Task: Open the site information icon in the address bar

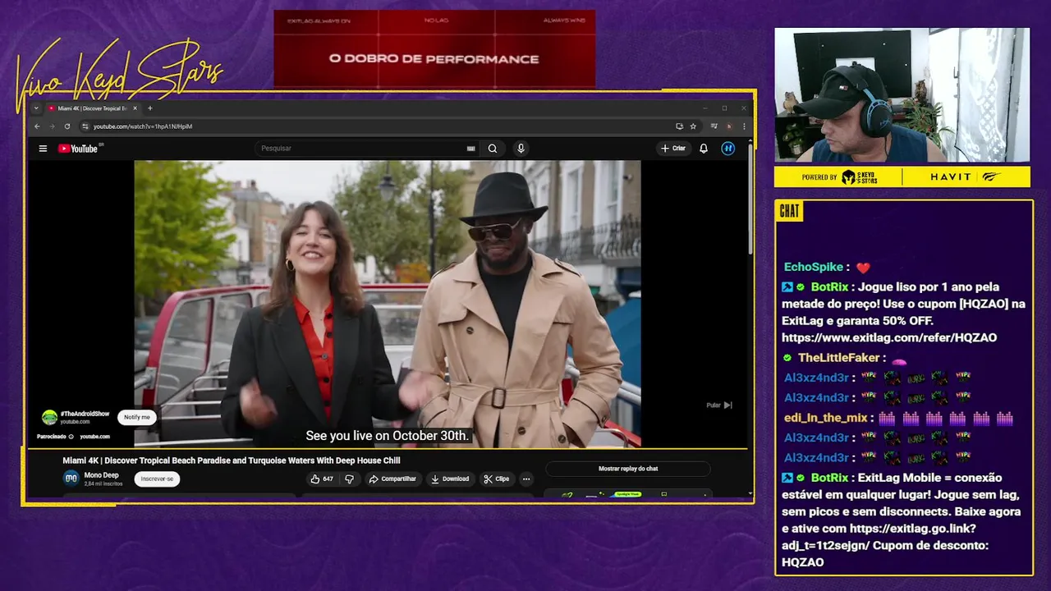Action: coord(85,126)
